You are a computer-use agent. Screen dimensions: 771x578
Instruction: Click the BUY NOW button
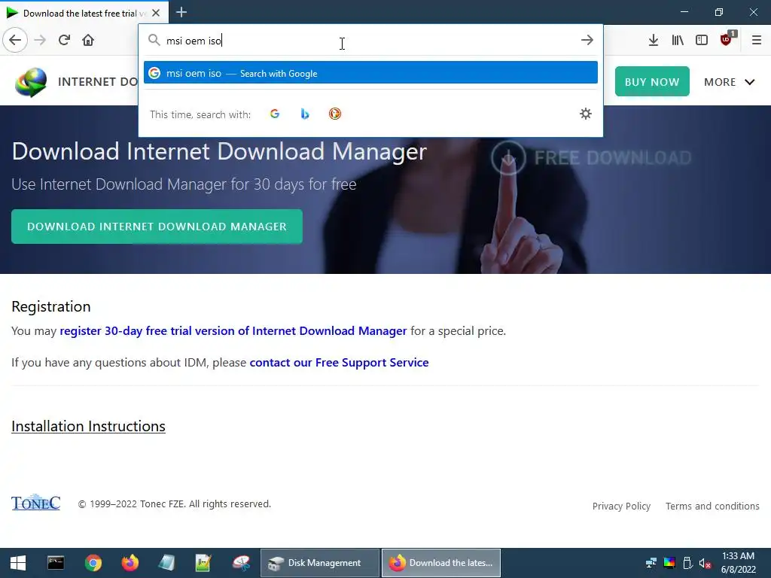[652, 81]
